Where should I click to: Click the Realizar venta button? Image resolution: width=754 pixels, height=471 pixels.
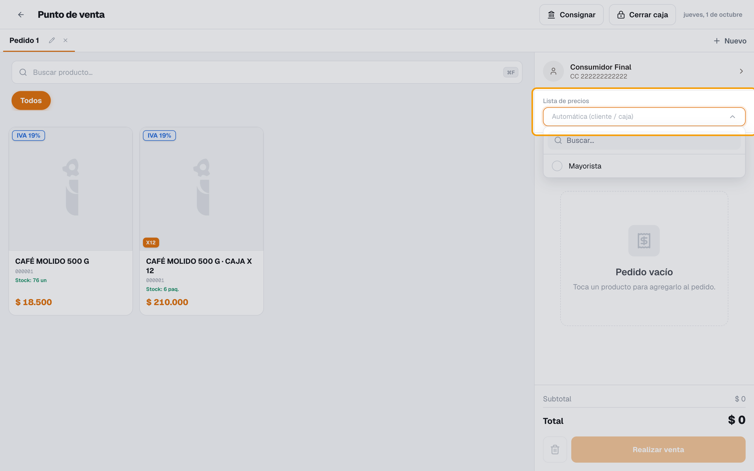(x=658, y=450)
